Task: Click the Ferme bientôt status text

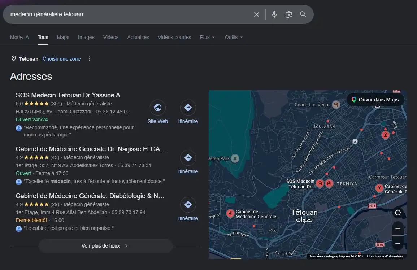Action: coord(31,220)
